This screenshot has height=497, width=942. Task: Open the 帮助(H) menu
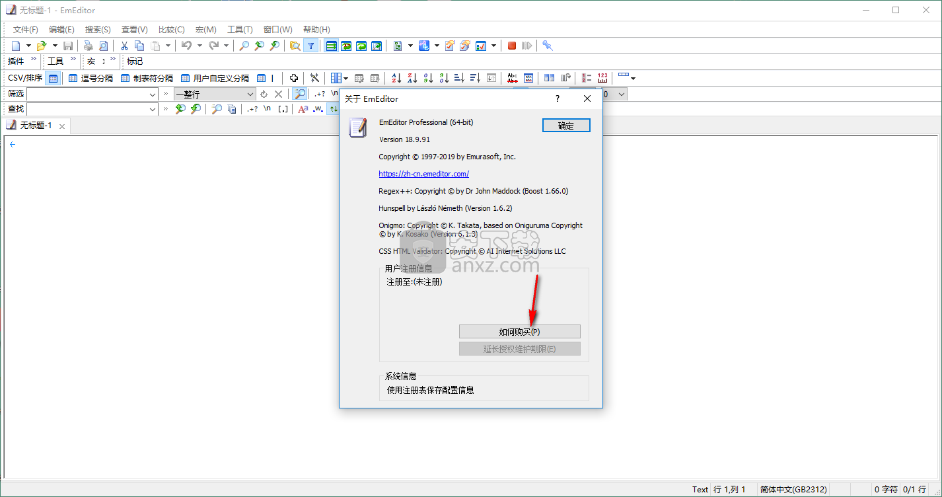click(316, 30)
